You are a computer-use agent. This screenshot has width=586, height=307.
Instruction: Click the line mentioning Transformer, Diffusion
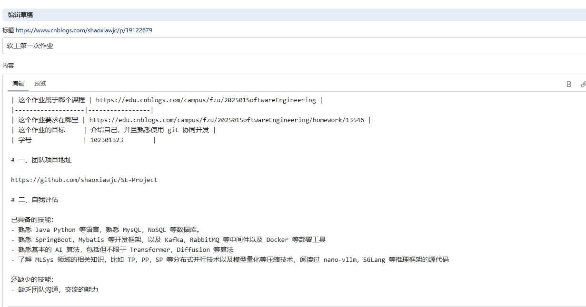(x=122, y=250)
